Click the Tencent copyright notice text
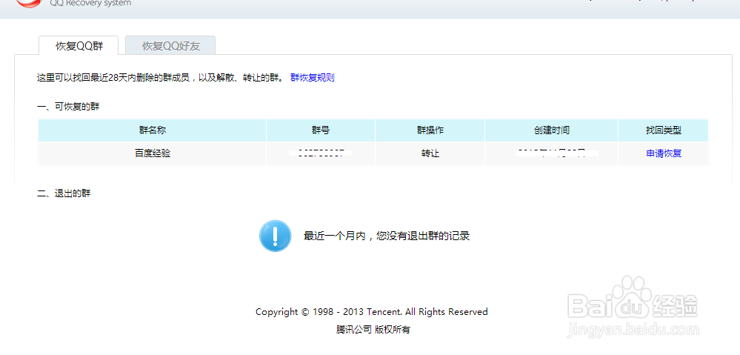 click(x=371, y=311)
